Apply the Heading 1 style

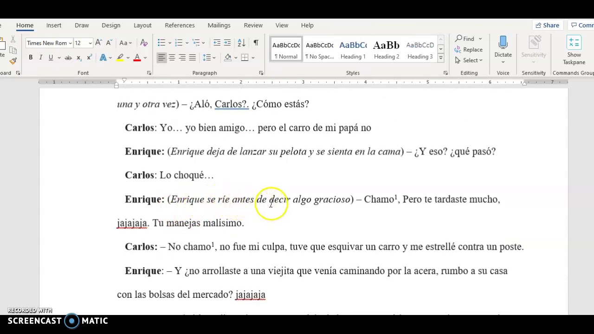click(353, 50)
